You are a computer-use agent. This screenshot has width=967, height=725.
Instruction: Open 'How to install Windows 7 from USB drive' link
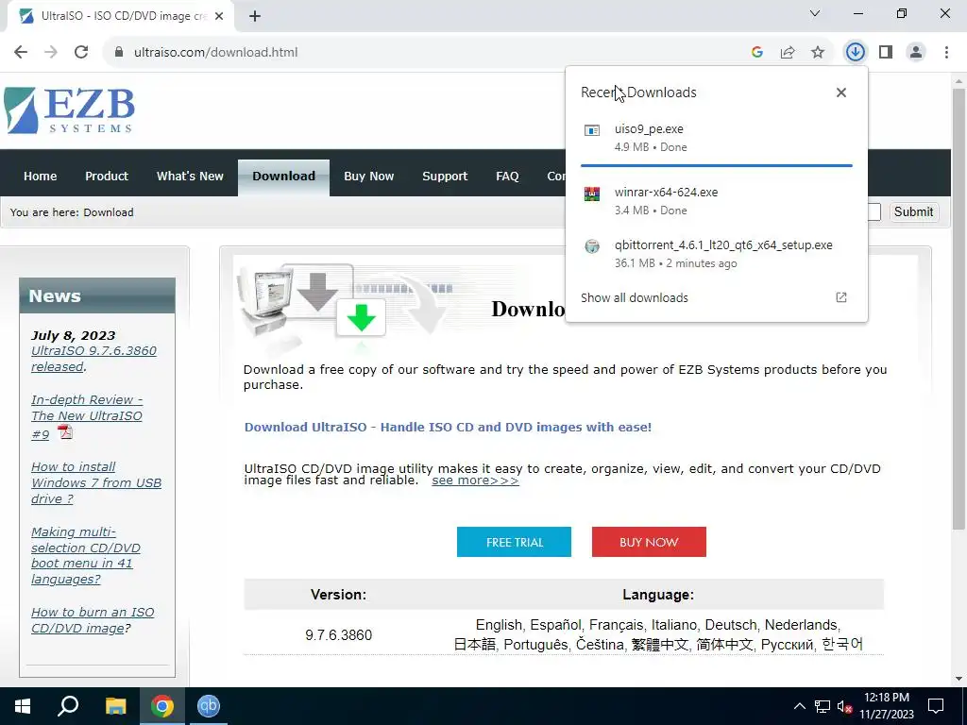pyautogui.click(x=96, y=482)
